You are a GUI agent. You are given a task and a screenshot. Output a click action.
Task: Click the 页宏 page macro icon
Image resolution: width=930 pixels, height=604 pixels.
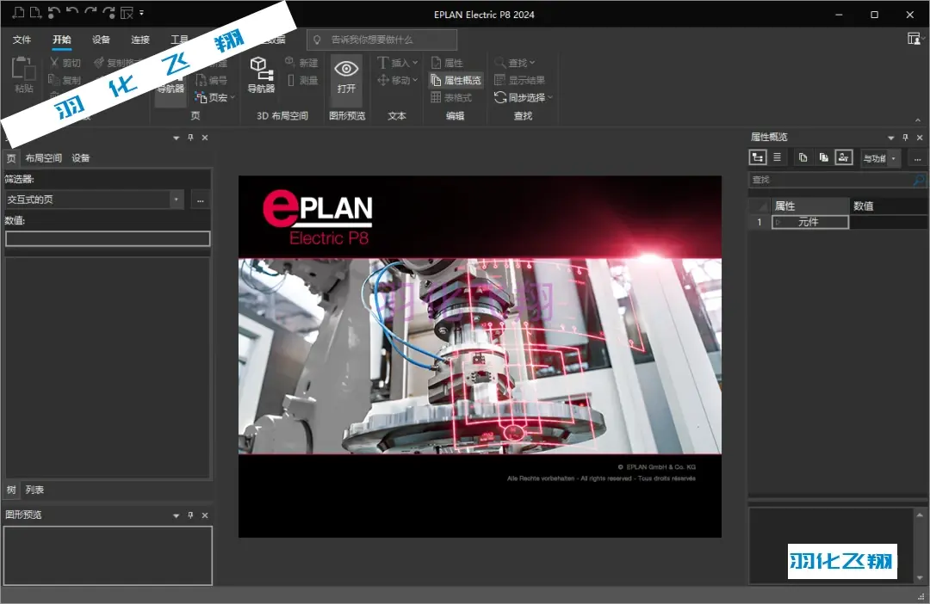(201, 97)
